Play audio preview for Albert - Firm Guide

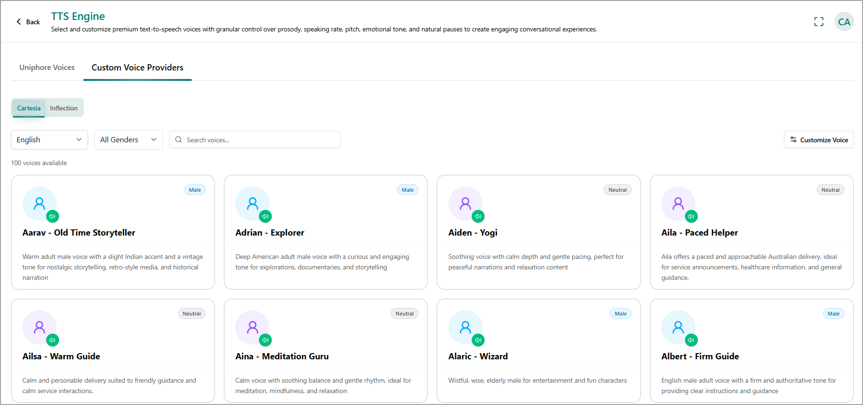pos(691,340)
